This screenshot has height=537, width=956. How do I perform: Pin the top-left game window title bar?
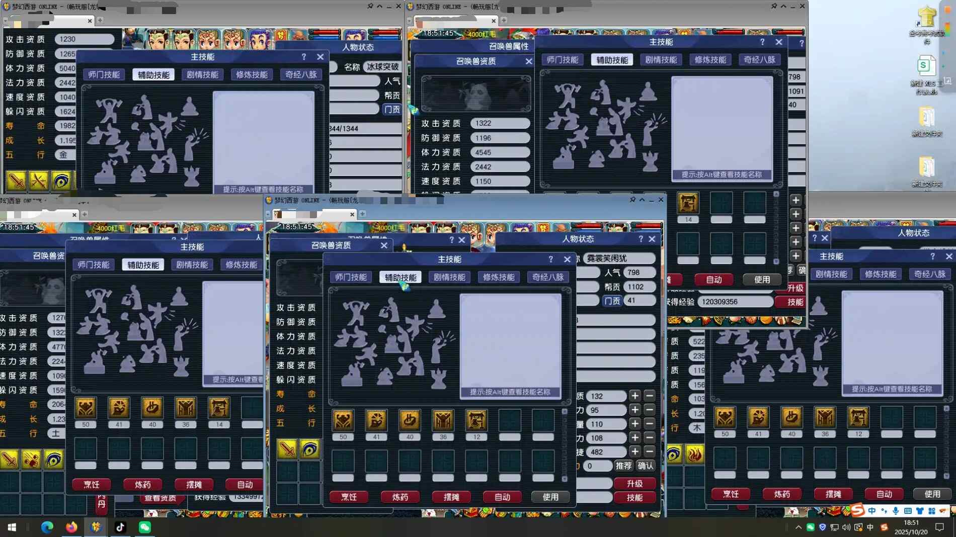(x=370, y=6)
